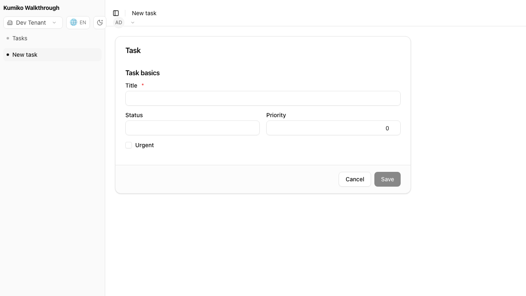
Task: Click the Priority number field
Action: (333, 128)
